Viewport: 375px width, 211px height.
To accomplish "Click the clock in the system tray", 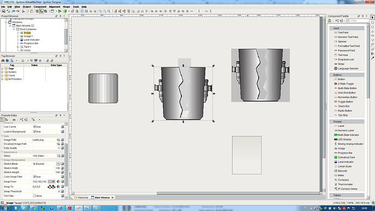I will 364,208.
